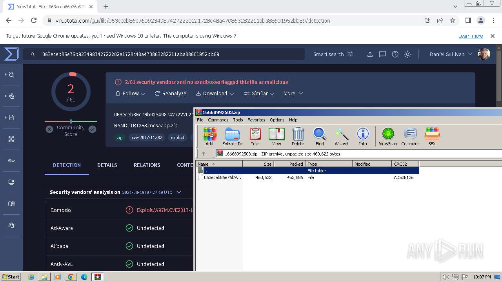
Task: Select the parent folder '..' row
Action: click(x=307, y=171)
